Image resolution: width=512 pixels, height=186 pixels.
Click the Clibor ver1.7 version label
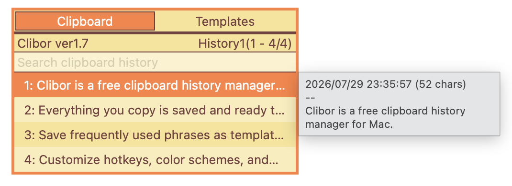click(x=53, y=43)
